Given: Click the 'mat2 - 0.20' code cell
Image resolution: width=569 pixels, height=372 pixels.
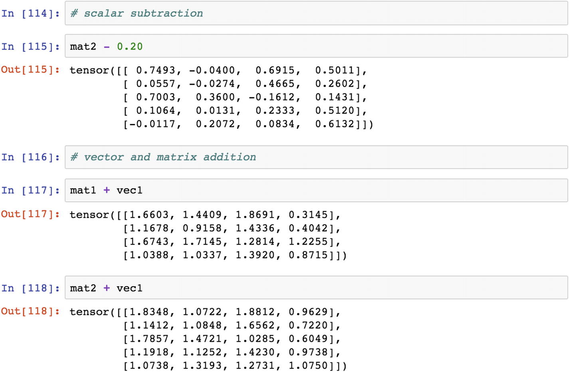Looking at the screenshot, I should click(316, 46).
